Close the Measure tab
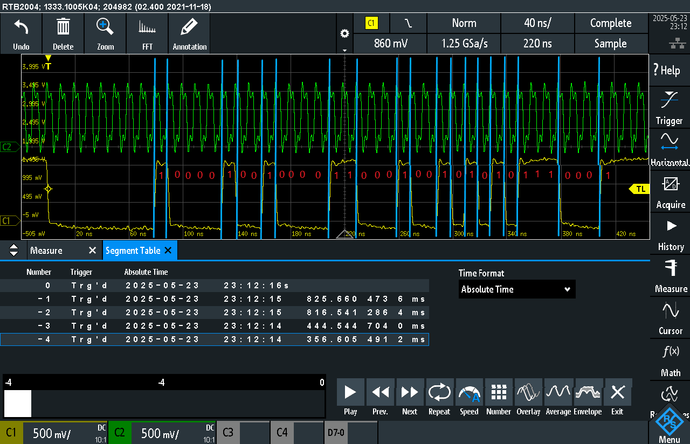Image resolution: width=690 pixels, height=444 pixels. tap(92, 251)
